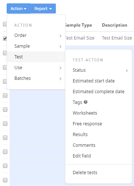Choose Edit field option

[x=99, y=156]
